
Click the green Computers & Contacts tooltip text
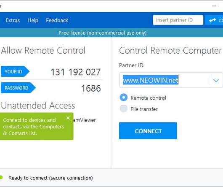point(34,127)
